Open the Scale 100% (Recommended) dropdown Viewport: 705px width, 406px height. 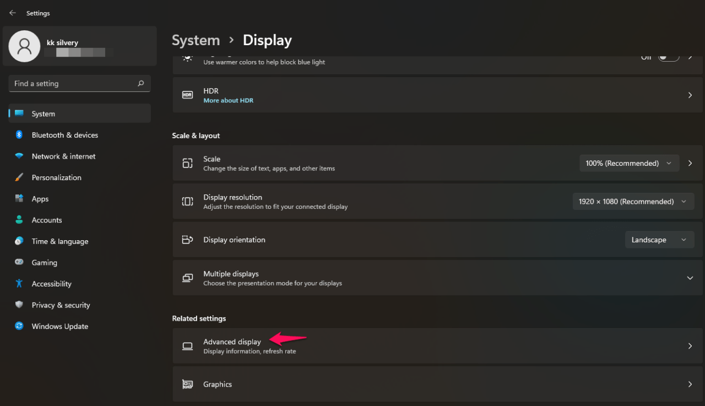tap(629, 163)
